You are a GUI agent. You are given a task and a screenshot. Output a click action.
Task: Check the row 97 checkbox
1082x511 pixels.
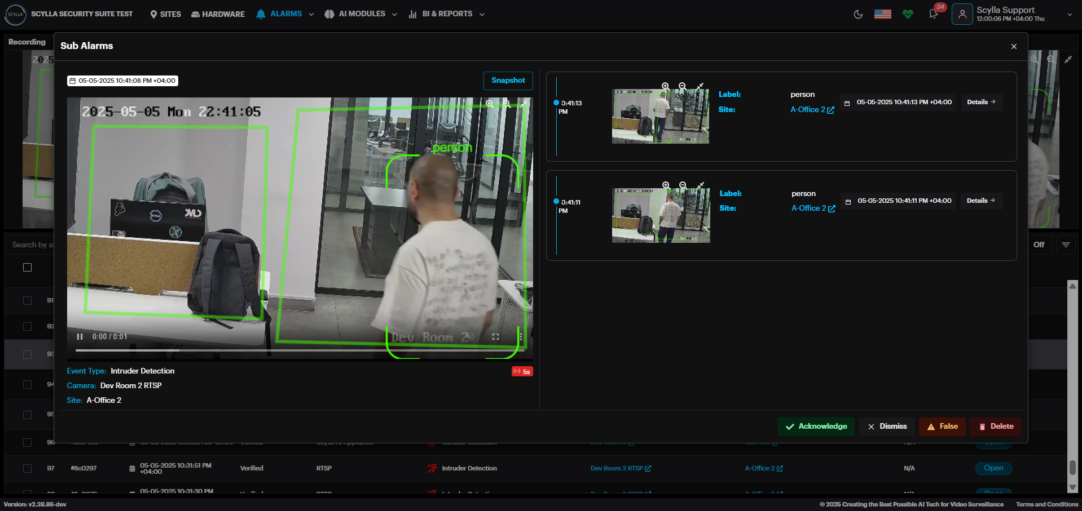tap(27, 468)
